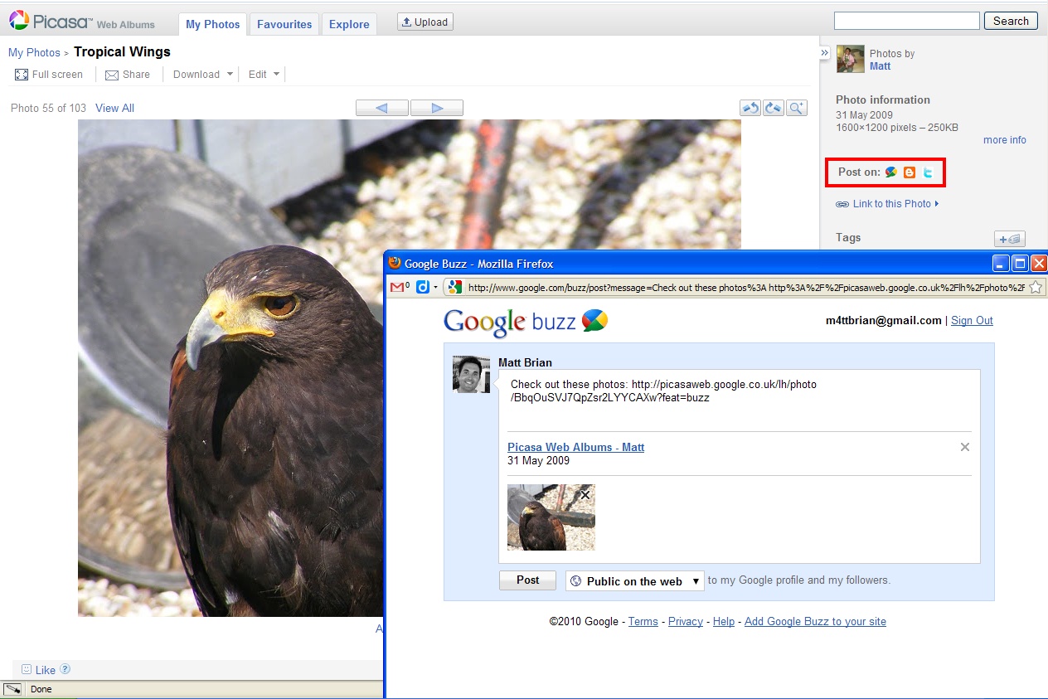The width and height of the screenshot is (1048, 699).
Task: Open the Download dropdown
Action: click(x=203, y=75)
